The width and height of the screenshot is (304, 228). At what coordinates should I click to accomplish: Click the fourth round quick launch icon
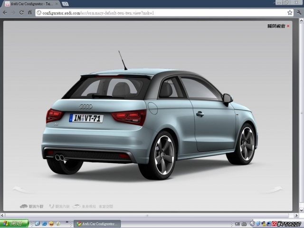(58, 224)
